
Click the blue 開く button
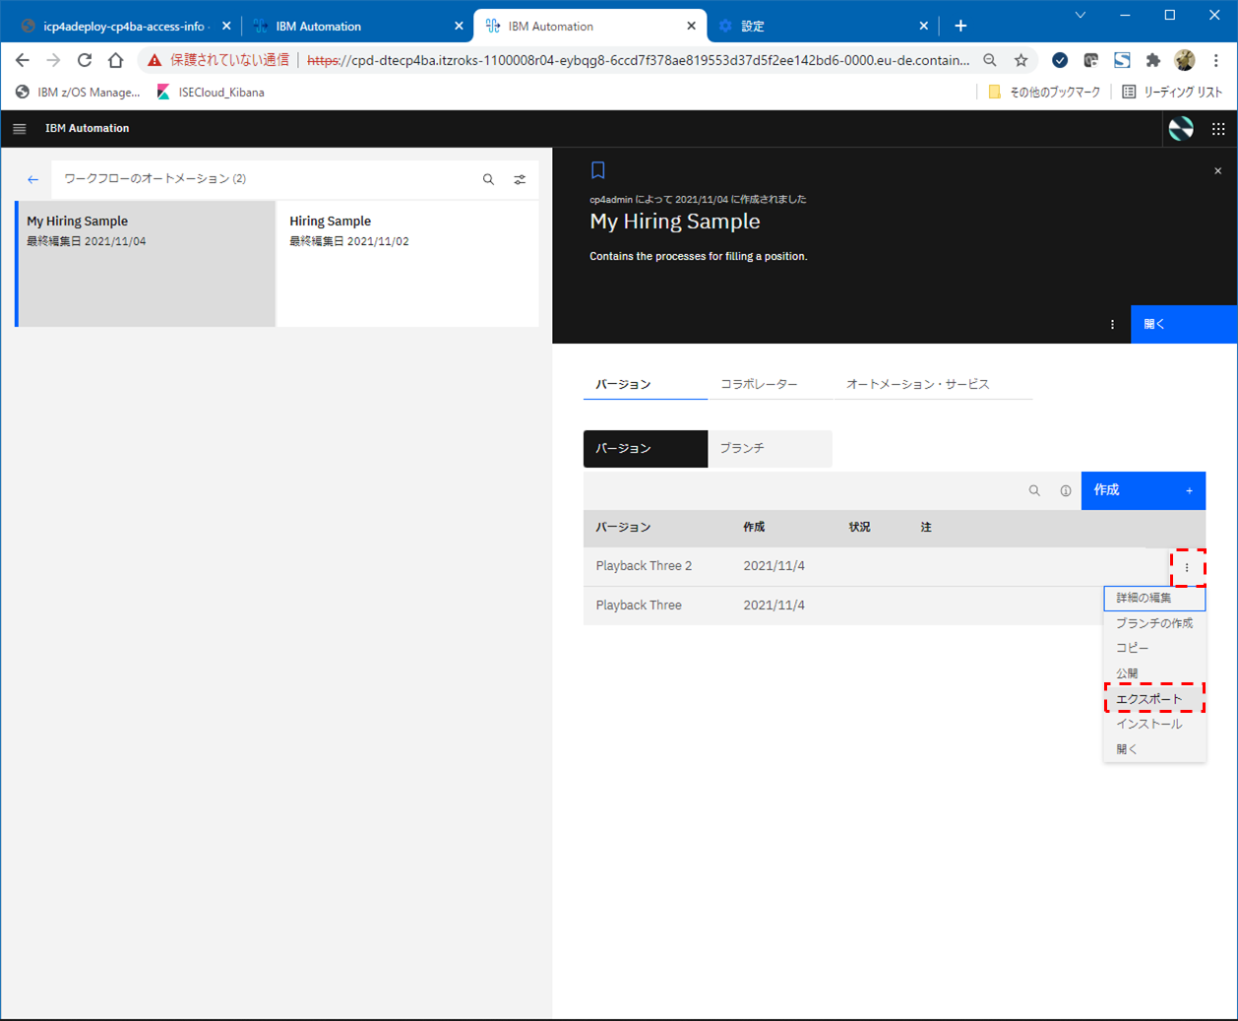click(x=1184, y=325)
